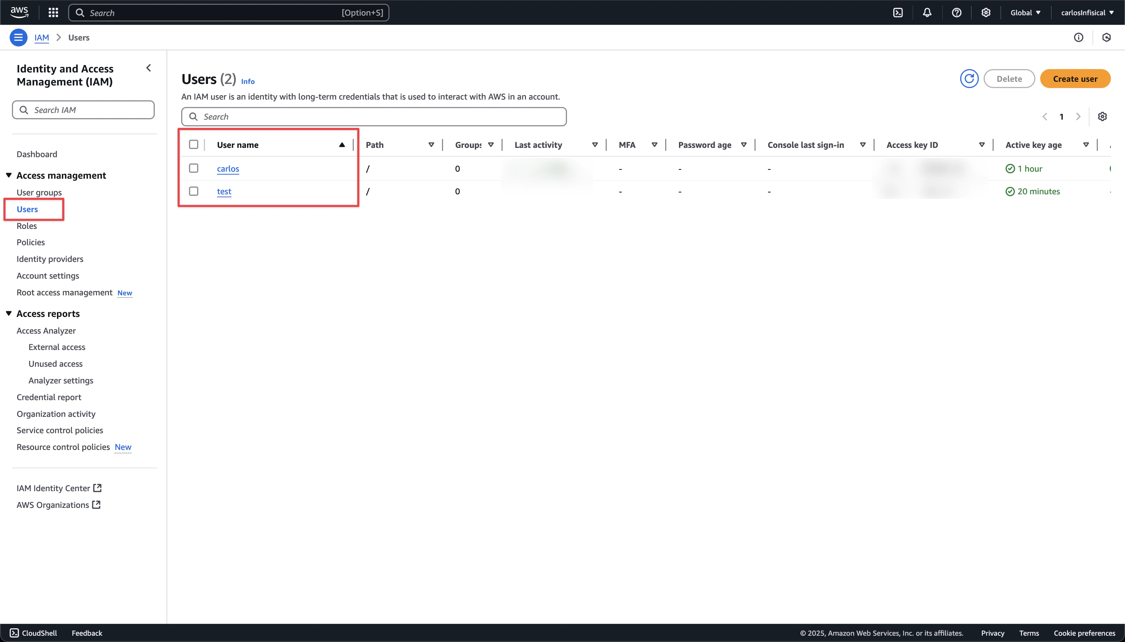Open Service control policies in sidebar

click(60, 430)
